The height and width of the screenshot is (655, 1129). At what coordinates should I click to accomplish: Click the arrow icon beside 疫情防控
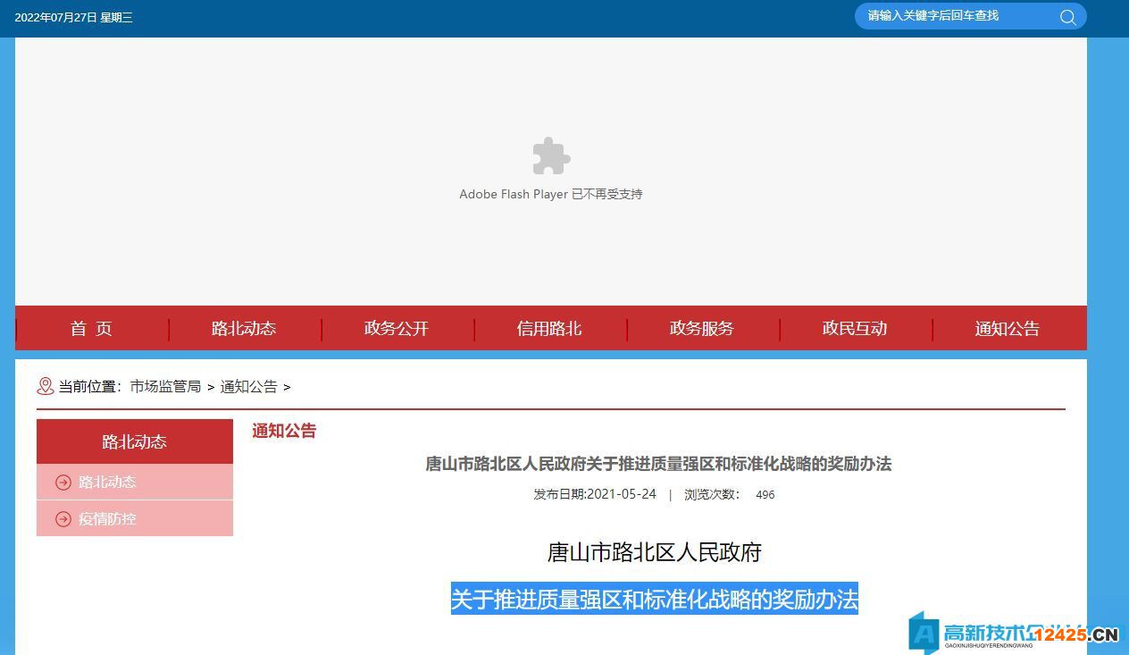tap(63, 519)
